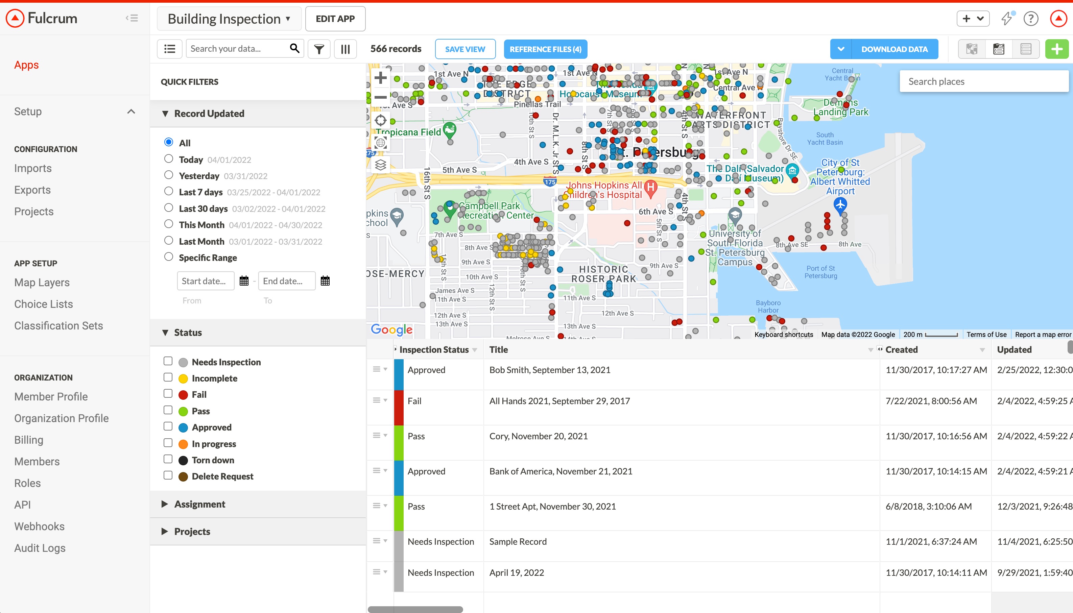Enable the Fail status checkbox
This screenshot has height=613, width=1073.
click(x=168, y=394)
